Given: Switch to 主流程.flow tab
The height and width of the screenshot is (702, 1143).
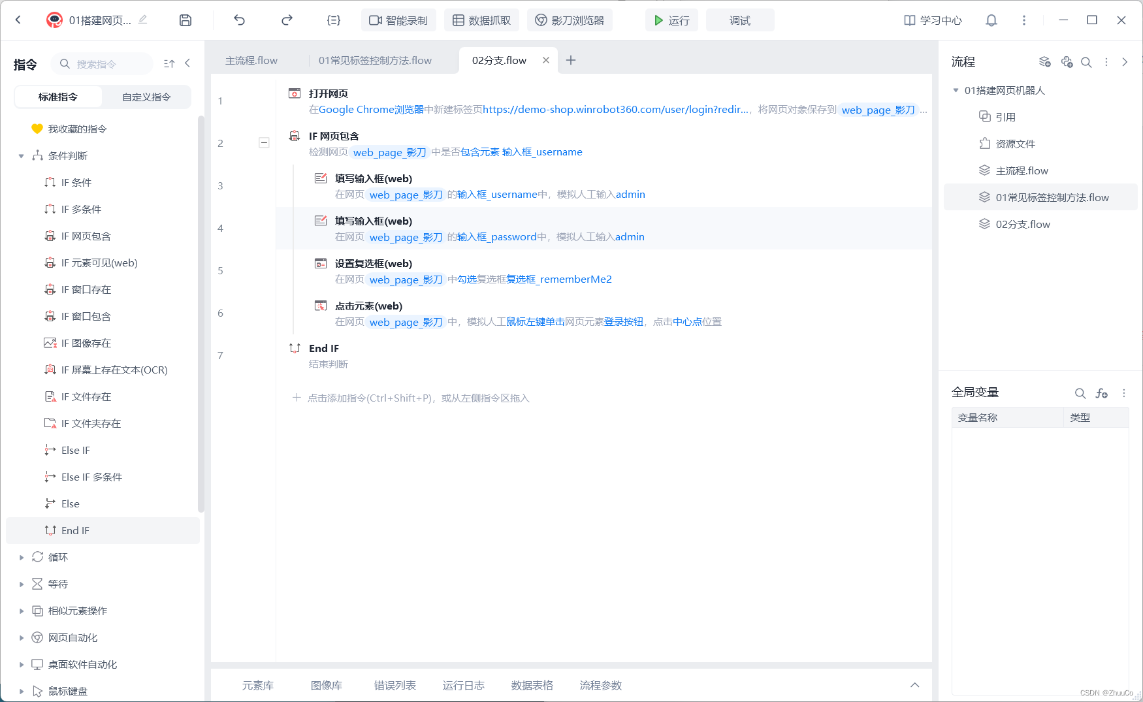Looking at the screenshot, I should [251, 60].
